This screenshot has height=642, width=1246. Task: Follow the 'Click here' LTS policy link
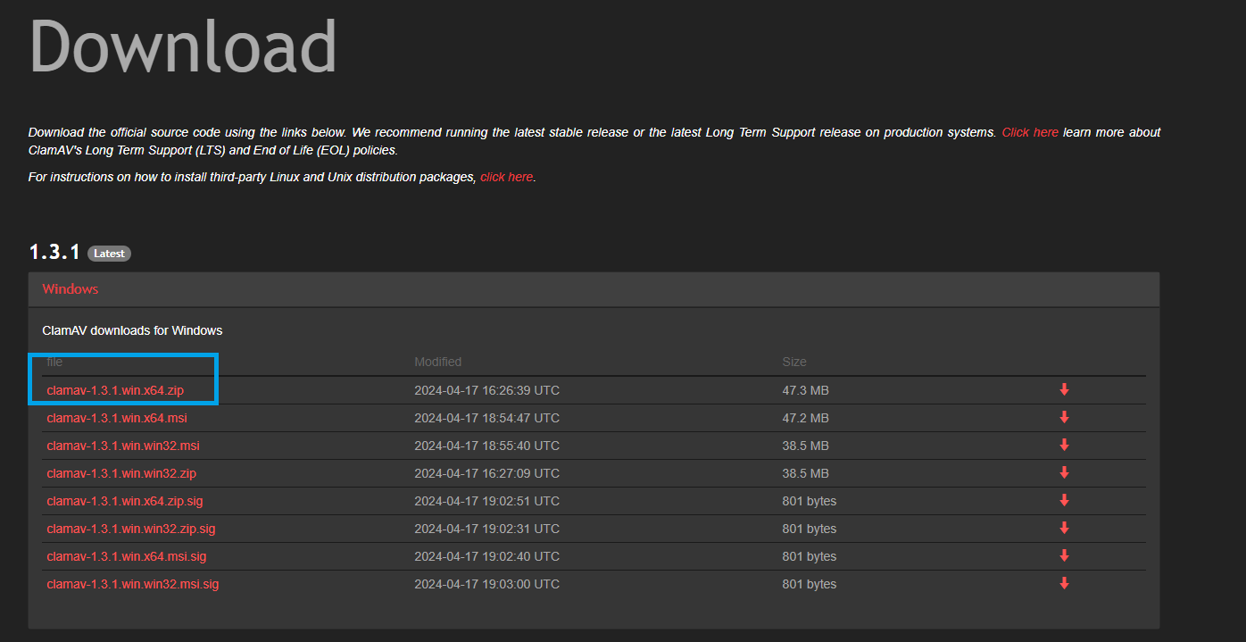(1030, 132)
